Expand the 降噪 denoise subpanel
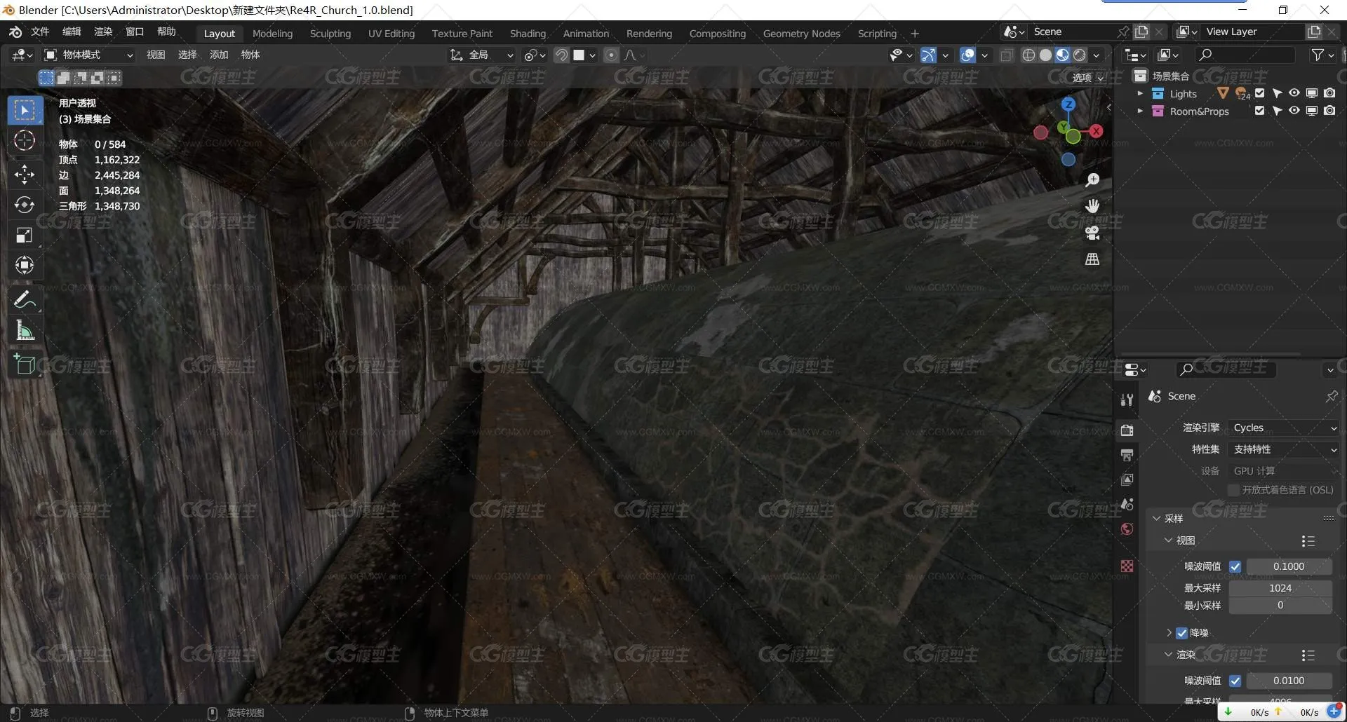Image resolution: width=1347 pixels, height=722 pixels. [1169, 633]
